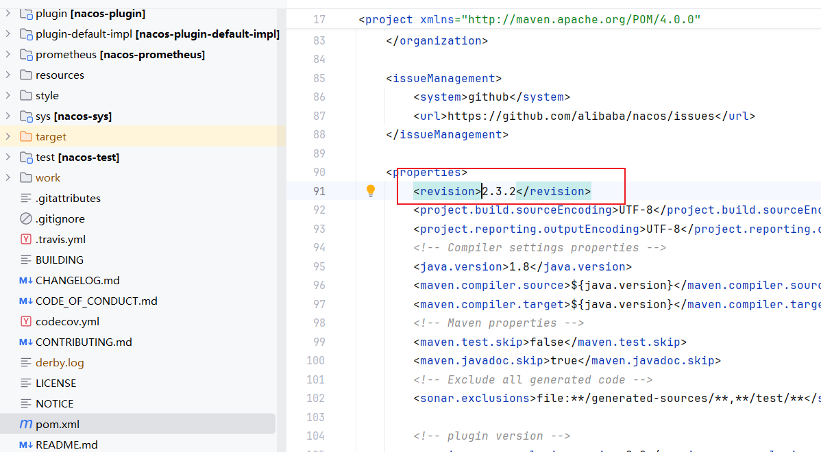Expand the target folder chevron
The height and width of the screenshot is (452, 821).
[8, 136]
